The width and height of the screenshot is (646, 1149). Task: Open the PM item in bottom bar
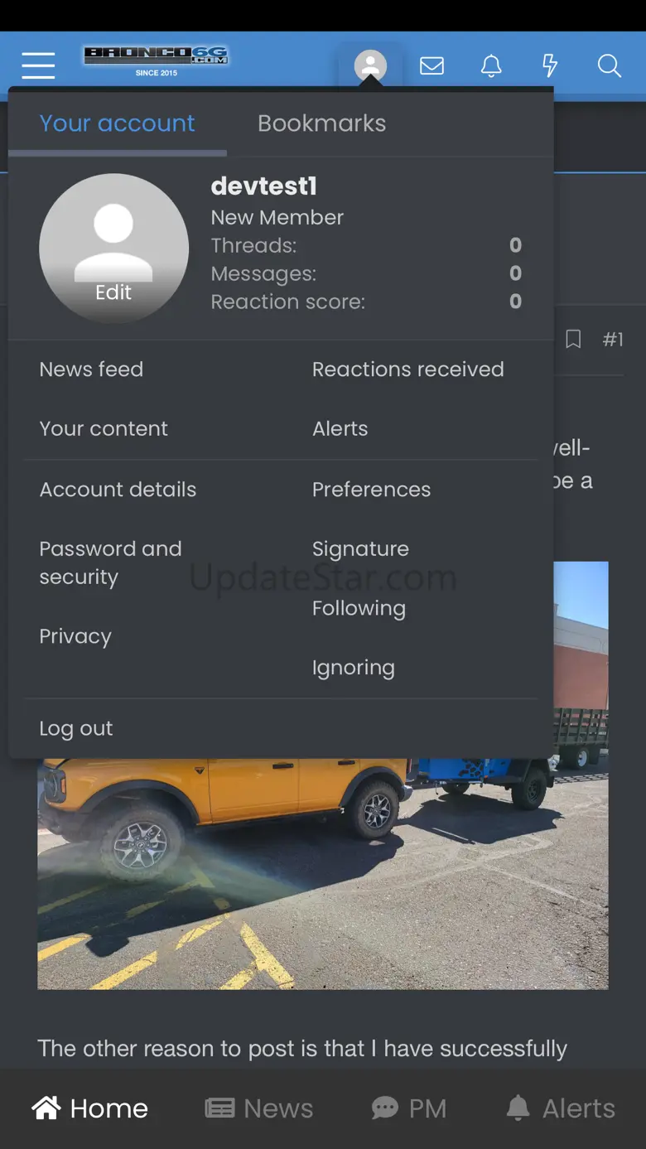click(x=409, y=1108)
